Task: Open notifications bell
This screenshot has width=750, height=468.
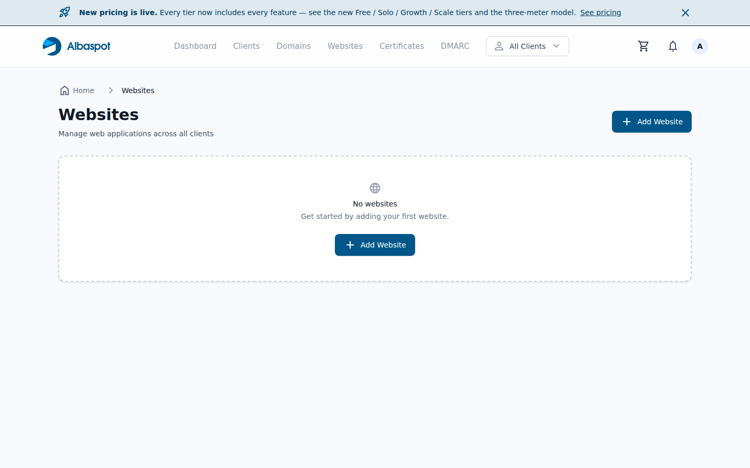Action: (x=673, y=46)
